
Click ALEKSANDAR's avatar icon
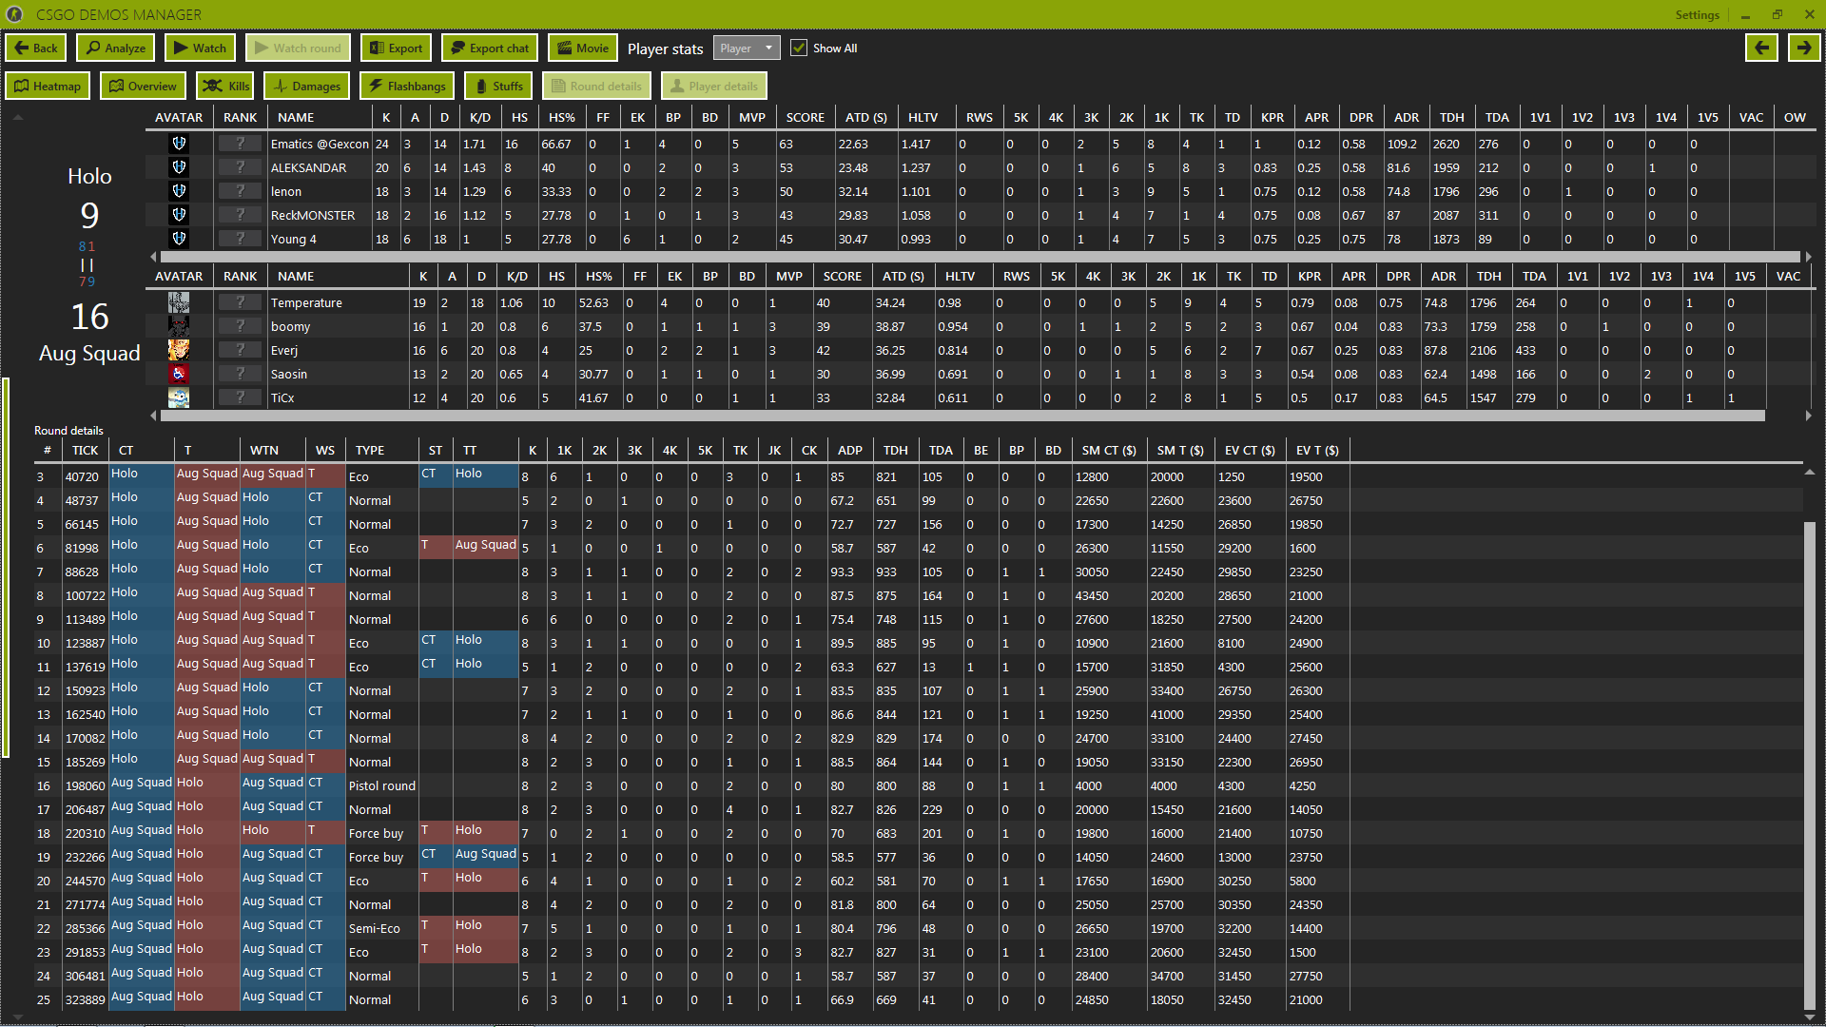click(x=179, y=167)
